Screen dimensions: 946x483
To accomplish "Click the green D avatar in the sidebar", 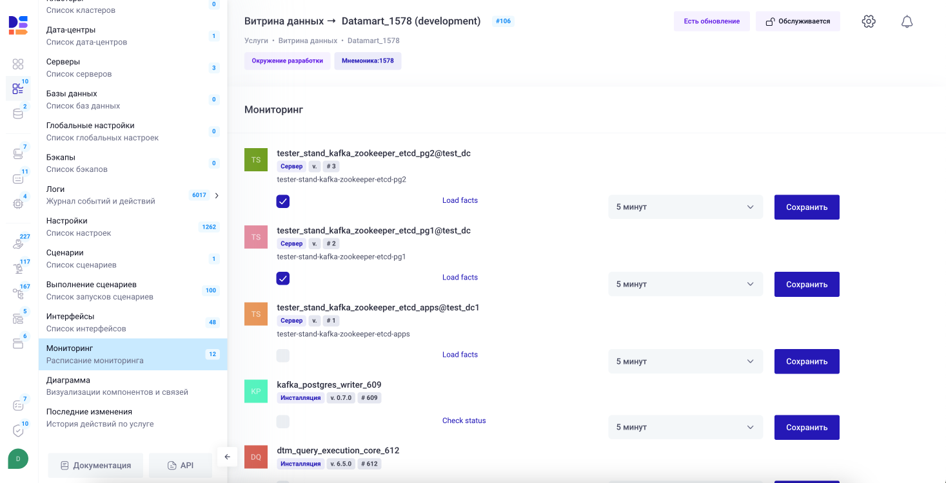I will click(x=17, y=459).
